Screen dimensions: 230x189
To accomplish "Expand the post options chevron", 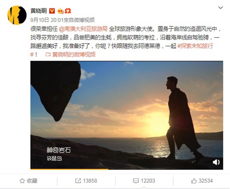I will pos(221,8).
